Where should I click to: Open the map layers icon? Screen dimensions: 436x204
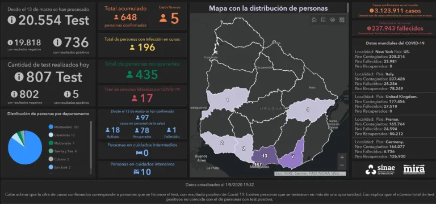332,20
